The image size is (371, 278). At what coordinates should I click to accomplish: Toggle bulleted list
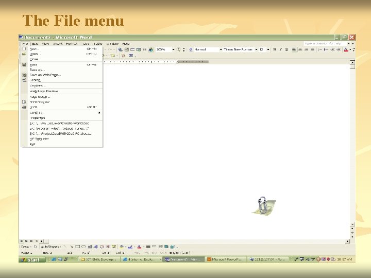pos(326,49)
